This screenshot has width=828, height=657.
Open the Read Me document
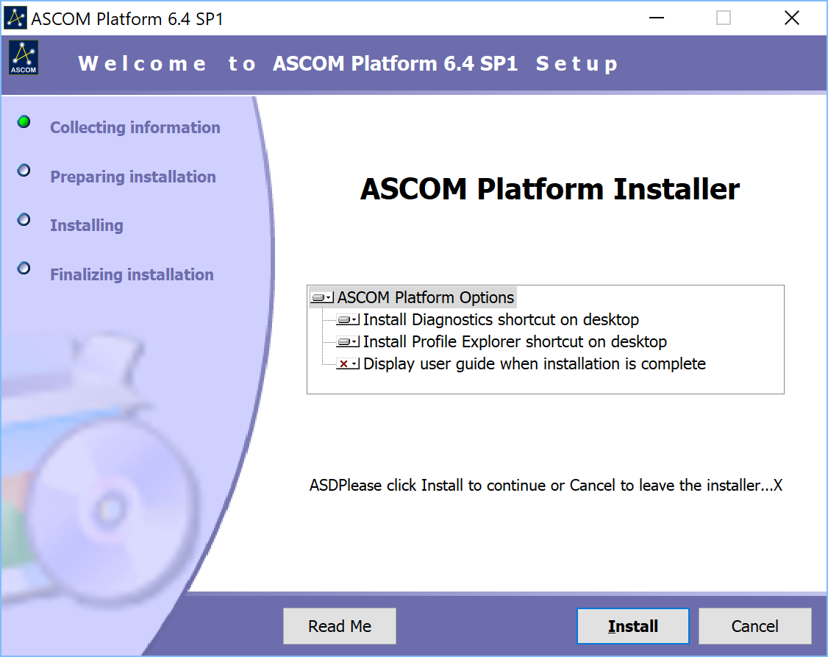point(340,626)
